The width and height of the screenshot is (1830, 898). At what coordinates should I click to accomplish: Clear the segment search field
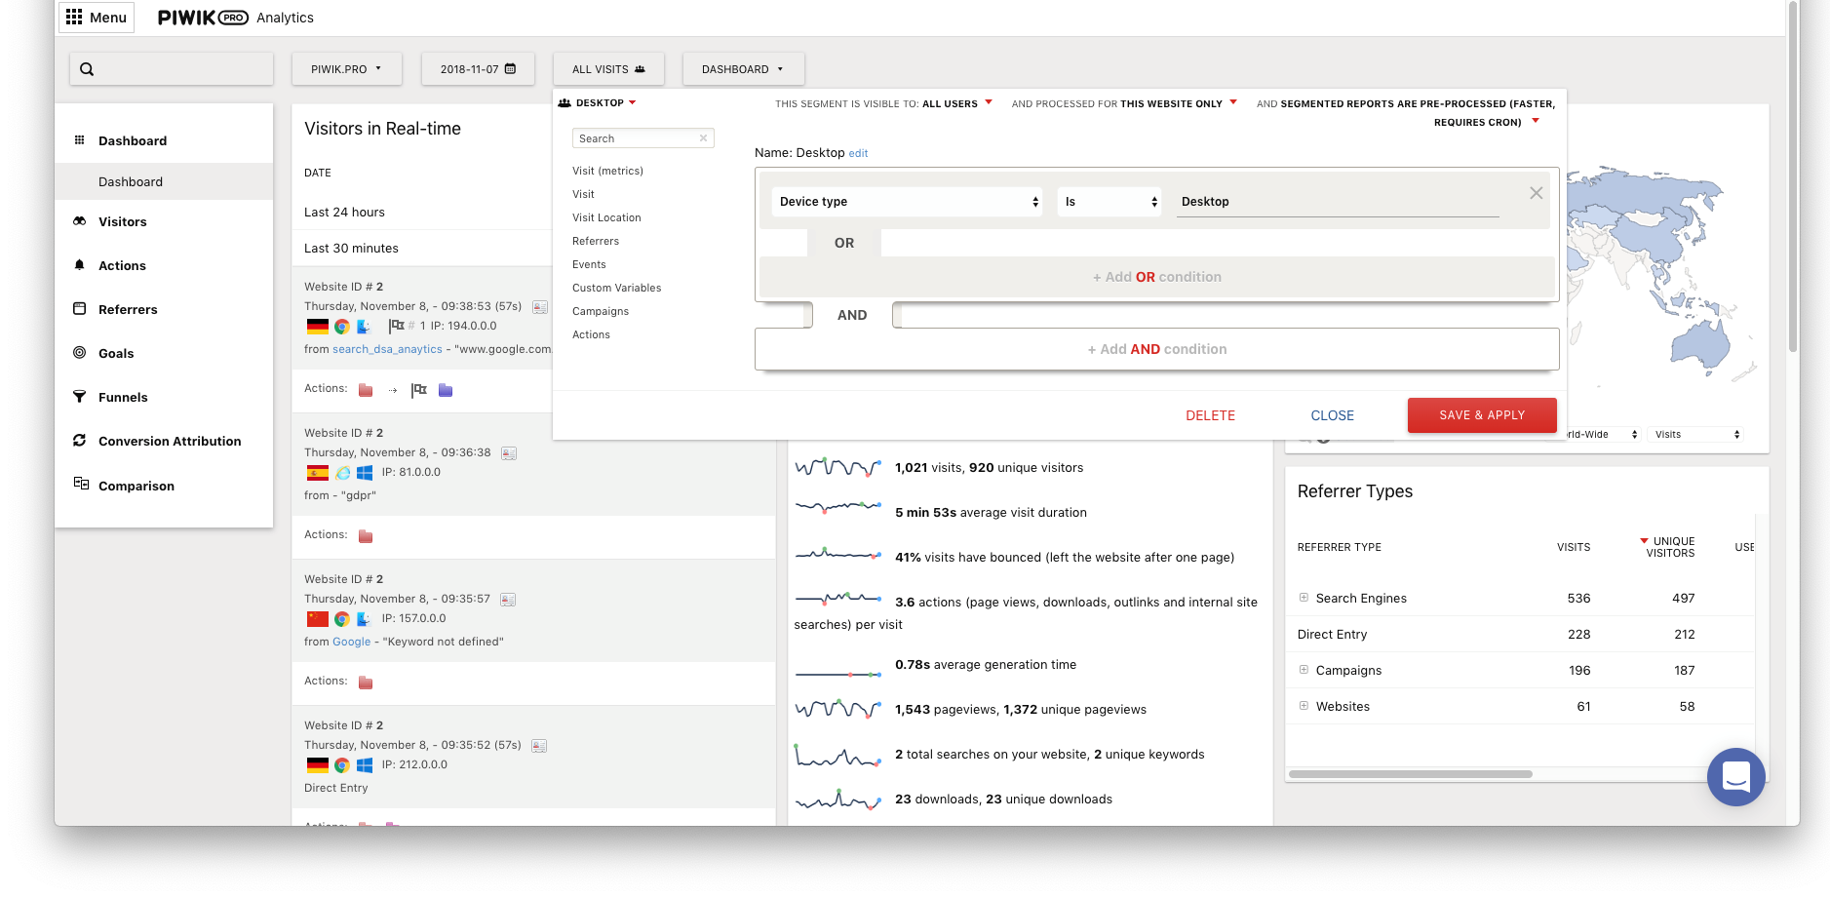point(703,138)
